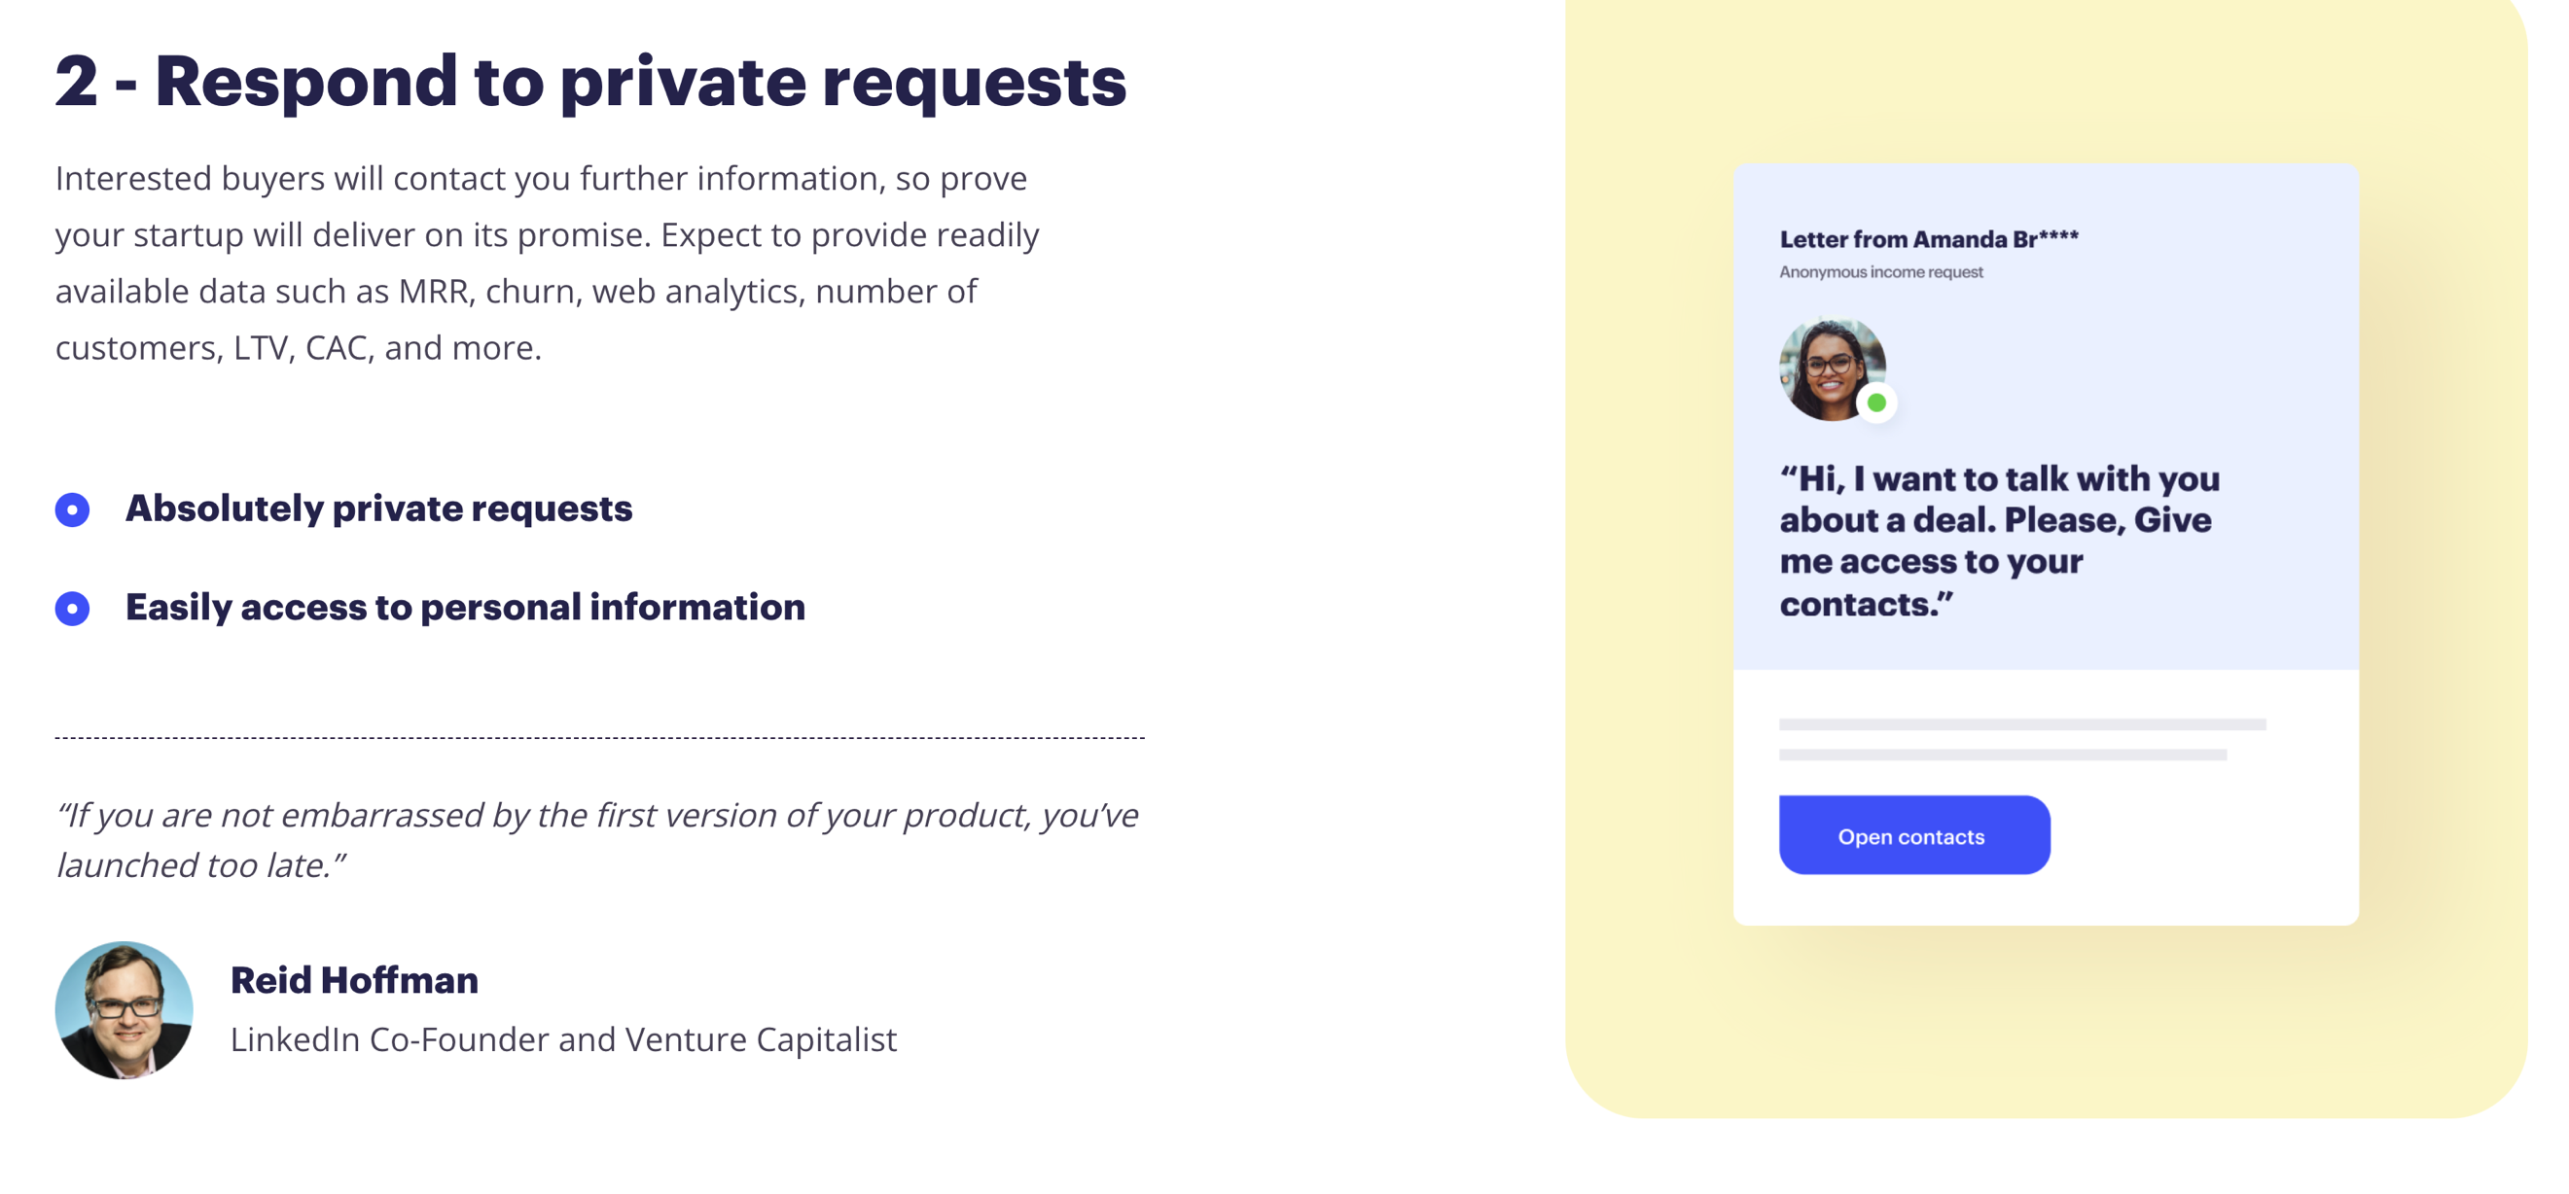The width and height of the screenshot is (2569, 1194).
Task: Click the 'Letter from Amanda Br****' title
Action: 1928,239
